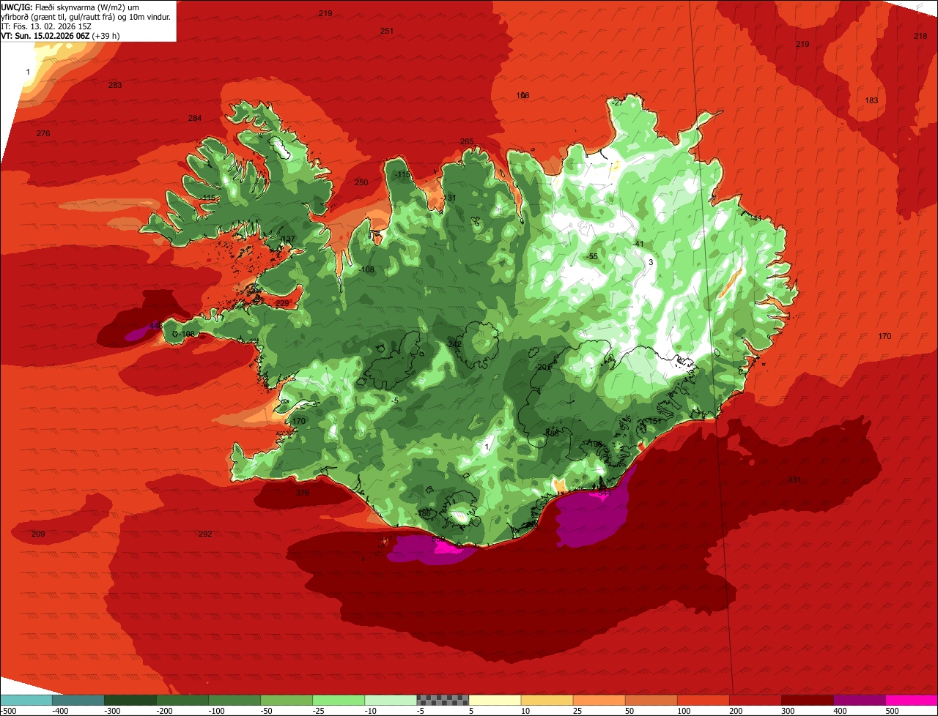Screen dimensions: 938x716
Task: Click the red legend swatch between 200 and 300
Action: pos(754,700)
